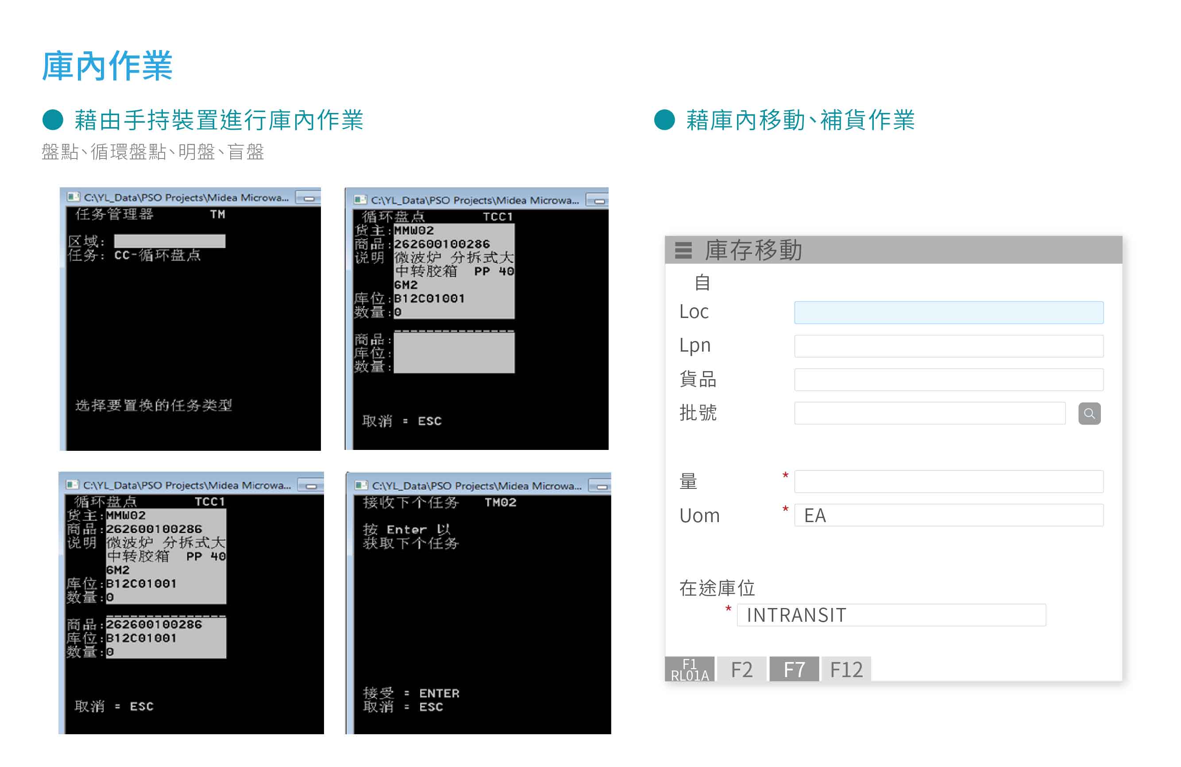Click the 区域 field in 任务管理器
The width and height of the screenshot is (1181, 767).
coord(170,241)
